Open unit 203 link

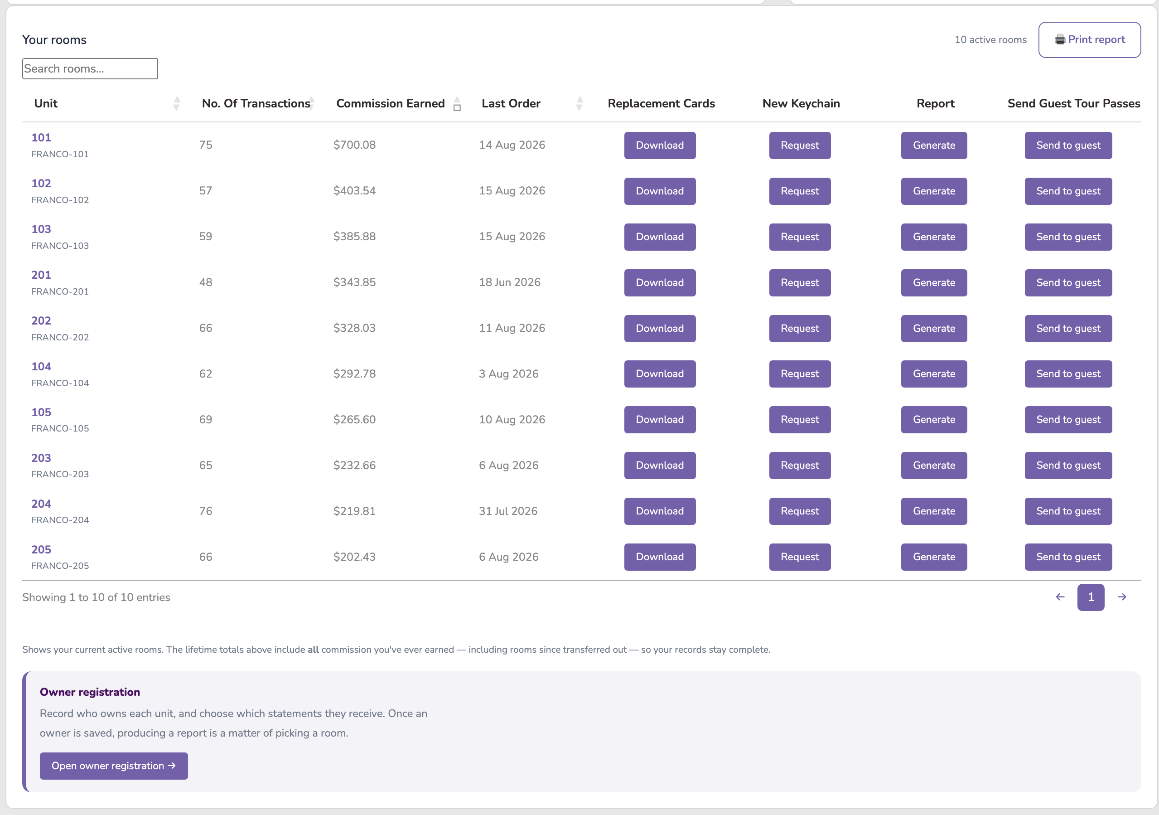click(x=41, y=458)
